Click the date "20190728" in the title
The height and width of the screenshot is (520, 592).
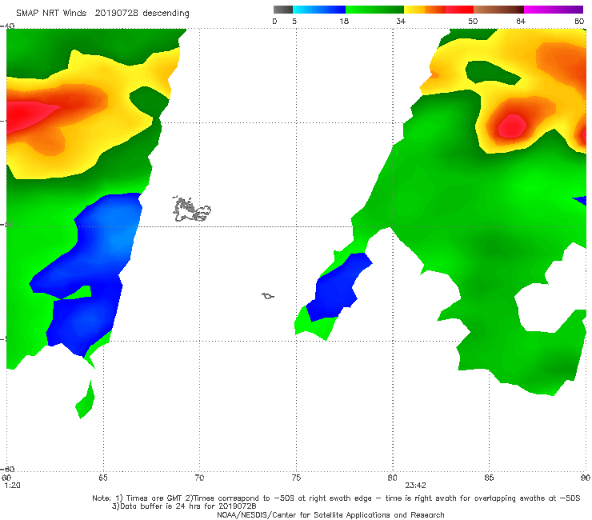117,13
